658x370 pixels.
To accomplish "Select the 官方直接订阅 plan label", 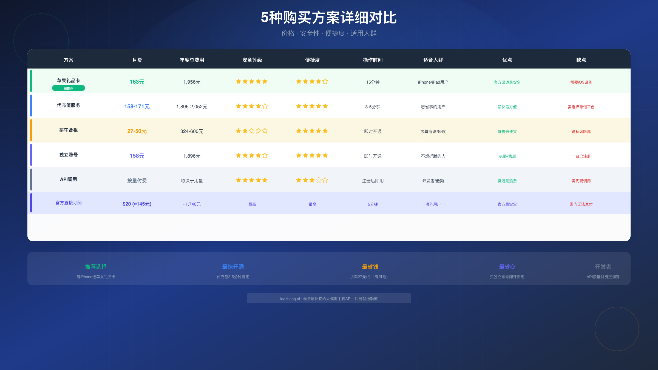I will [69, 203].
